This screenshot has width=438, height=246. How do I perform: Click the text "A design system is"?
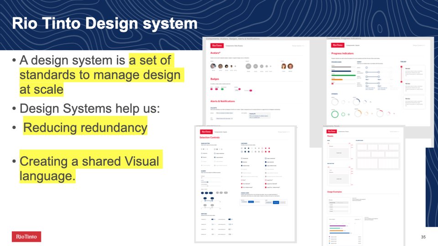(x=73, y=60)
